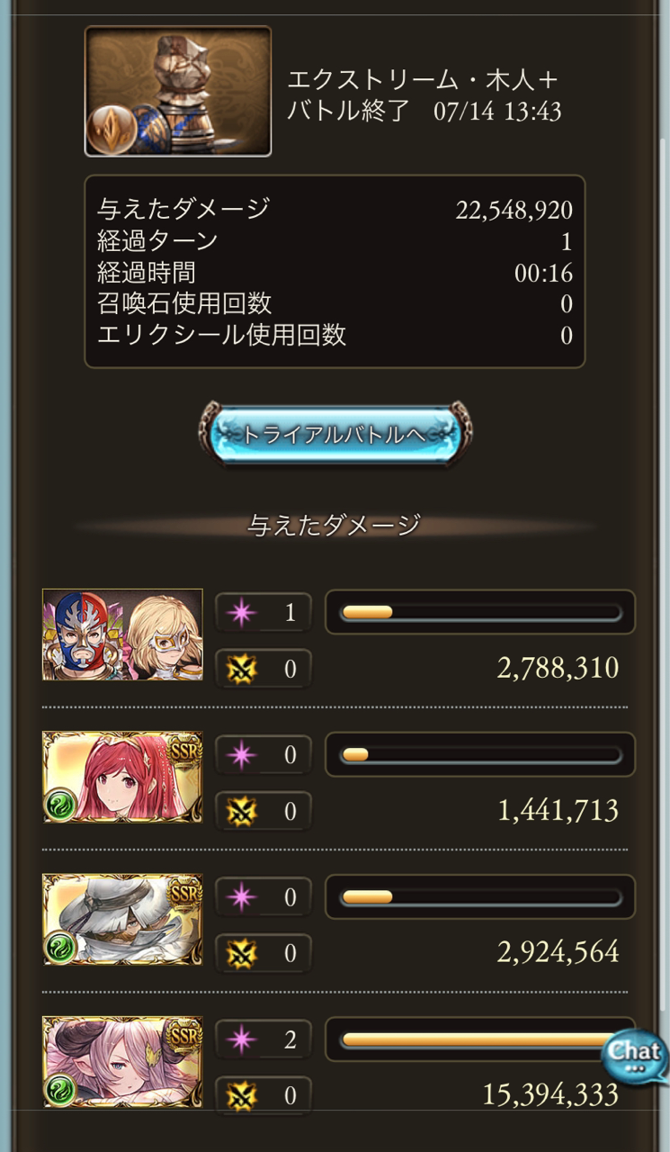Click the crossed-swords icon in first character row
670x1152 pixels.
point(243,669)
